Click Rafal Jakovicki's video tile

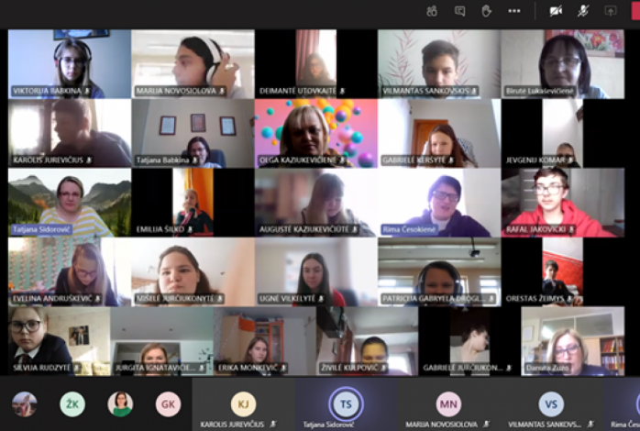(x=561, y=202)
